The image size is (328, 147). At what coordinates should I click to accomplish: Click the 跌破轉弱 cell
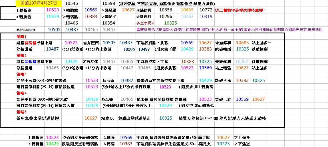[x=223, y=49]
